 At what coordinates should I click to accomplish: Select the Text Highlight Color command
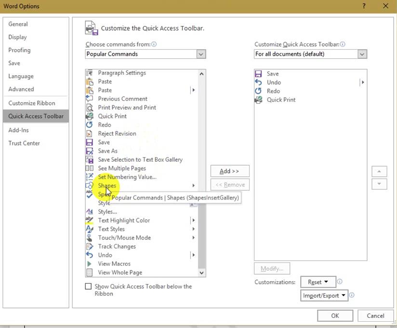pyautogui.click(x=124, y=220)
